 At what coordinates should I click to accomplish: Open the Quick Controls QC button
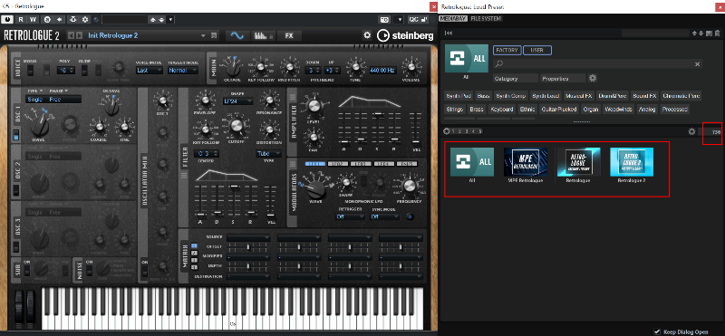(413, 19)
